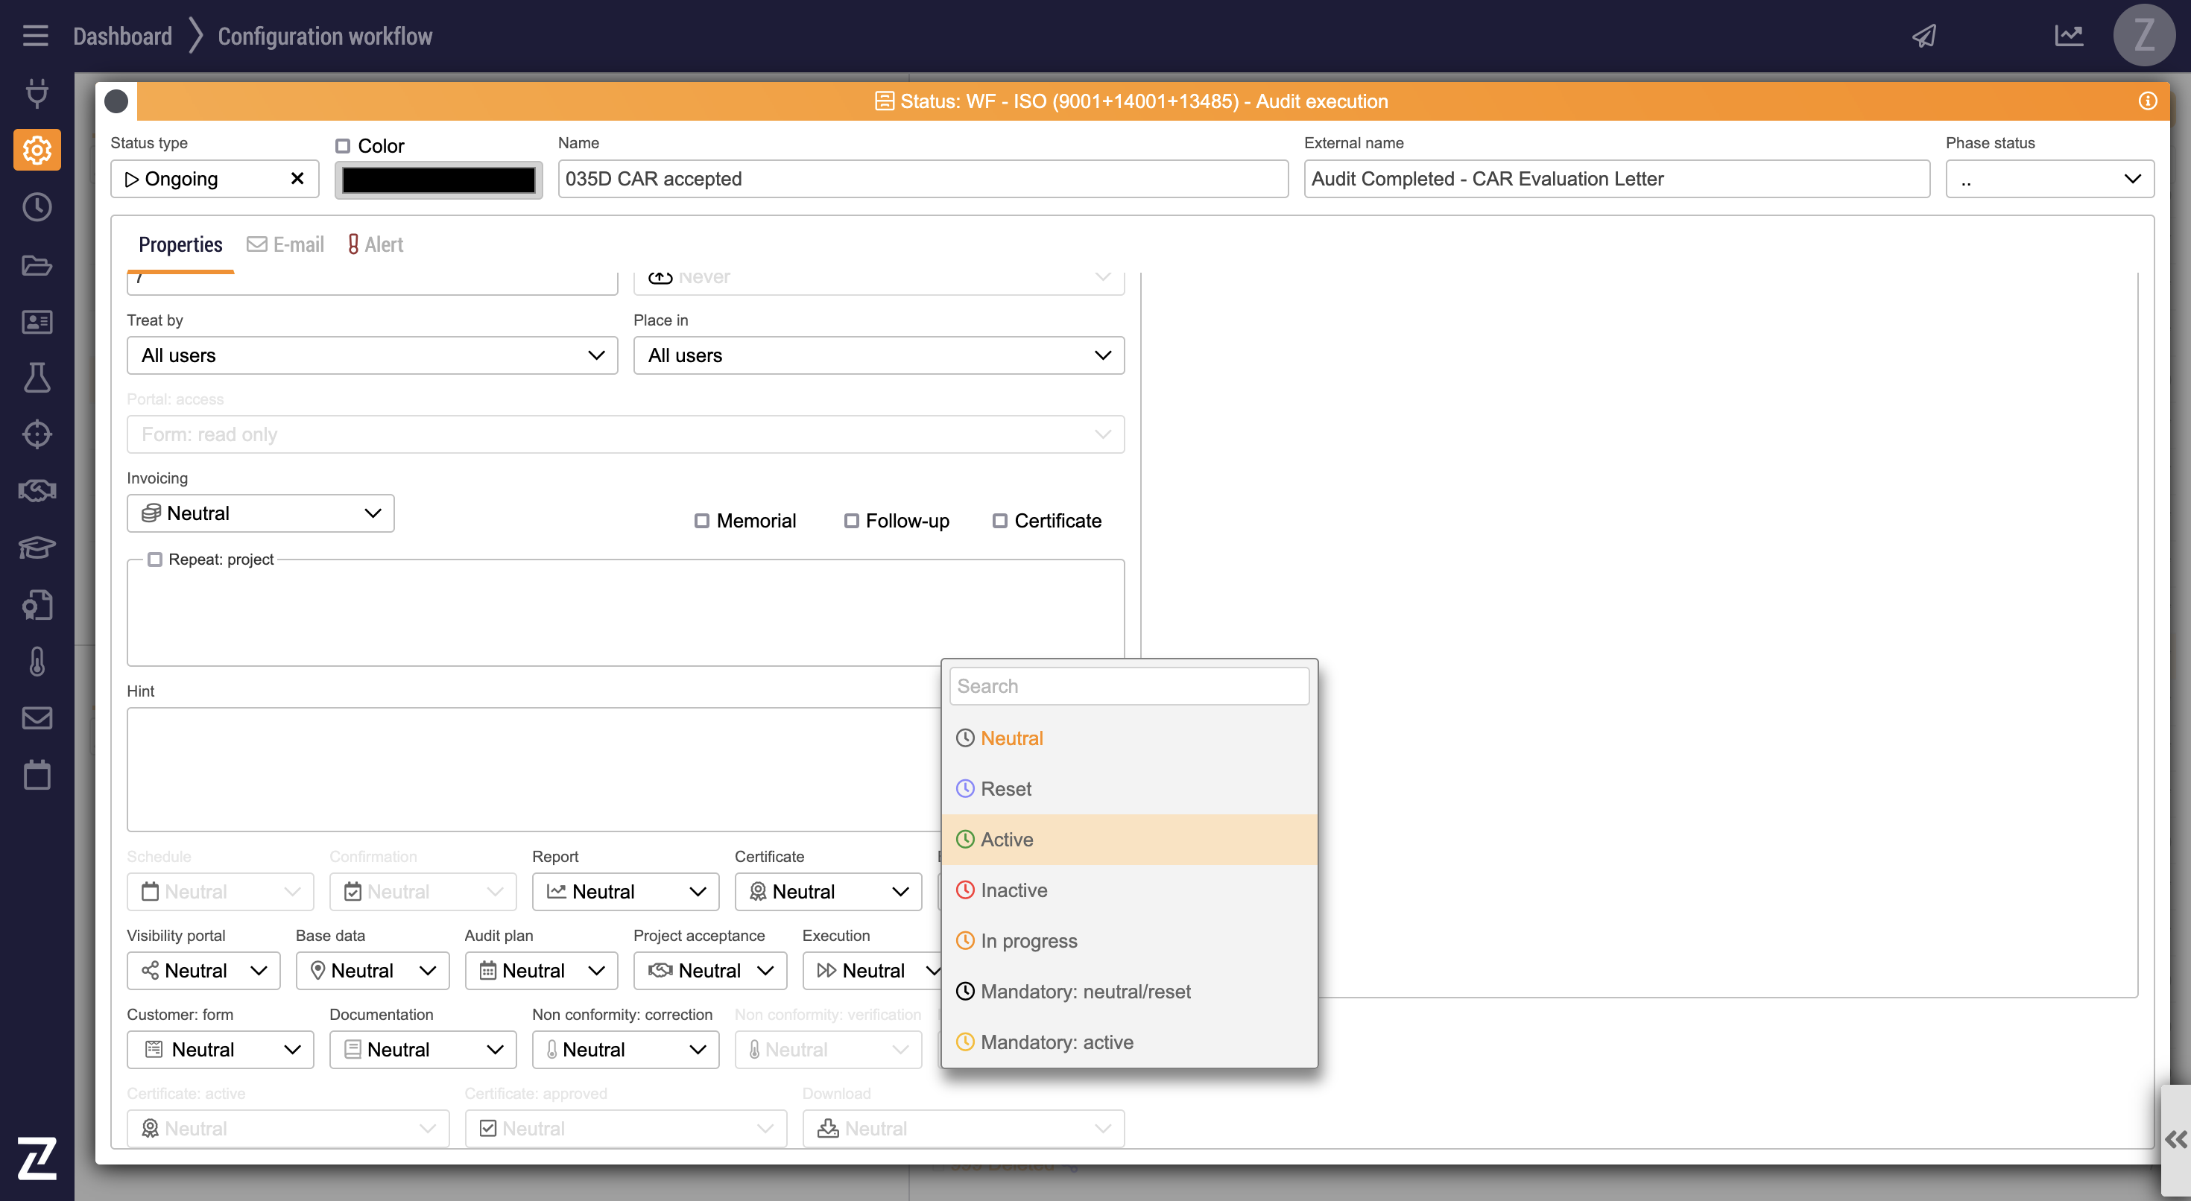The height and width of the screenshot is (1201, 2191).
Task: Click the info icon in orange header
Action: coord(2148,101)
